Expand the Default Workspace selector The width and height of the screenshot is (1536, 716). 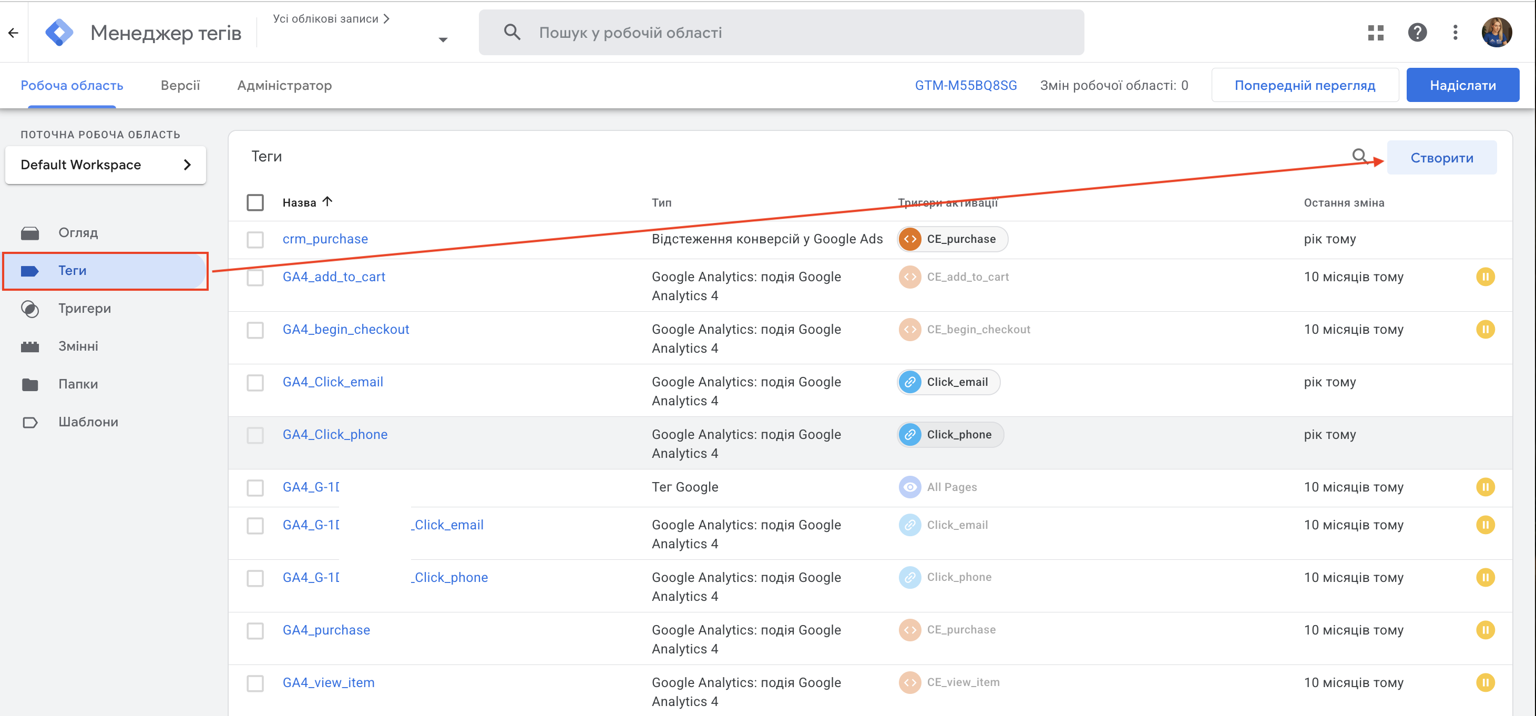[106, 165]
